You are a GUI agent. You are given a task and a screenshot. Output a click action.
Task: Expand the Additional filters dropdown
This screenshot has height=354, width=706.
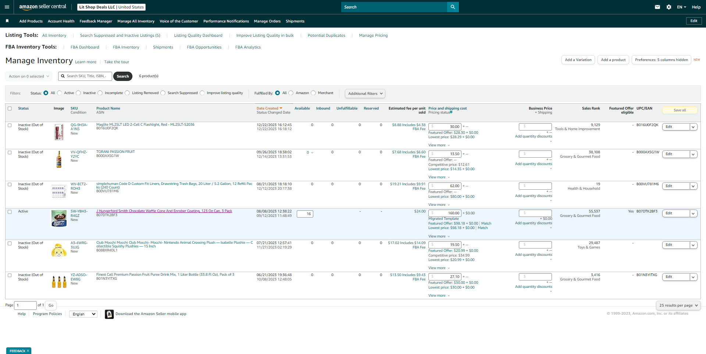tap(365, 93)
